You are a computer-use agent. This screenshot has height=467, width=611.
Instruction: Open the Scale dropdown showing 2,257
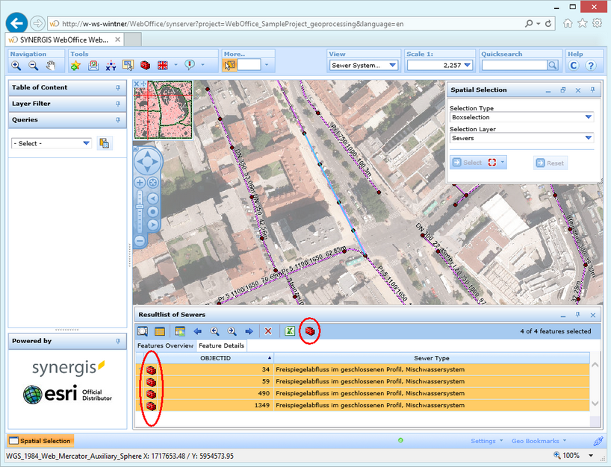[466, 66]
